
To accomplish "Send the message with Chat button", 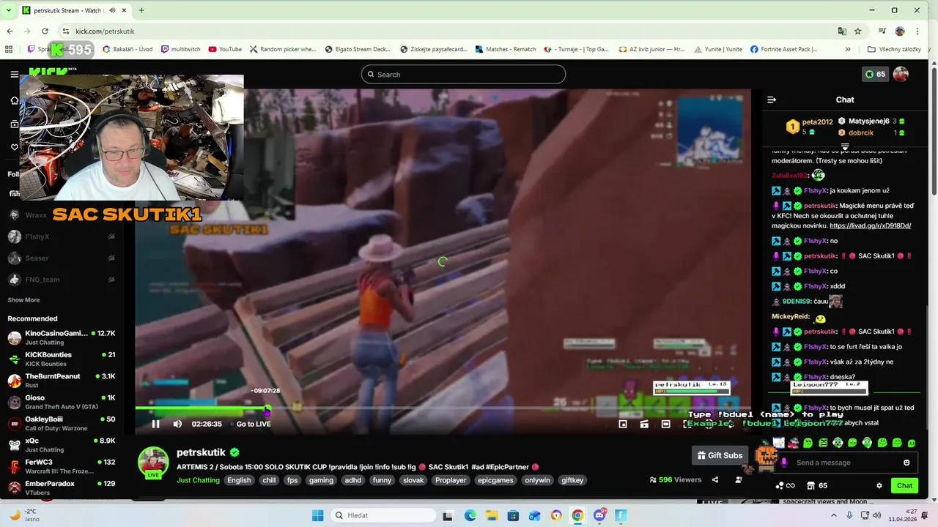I will pos(905,485).
